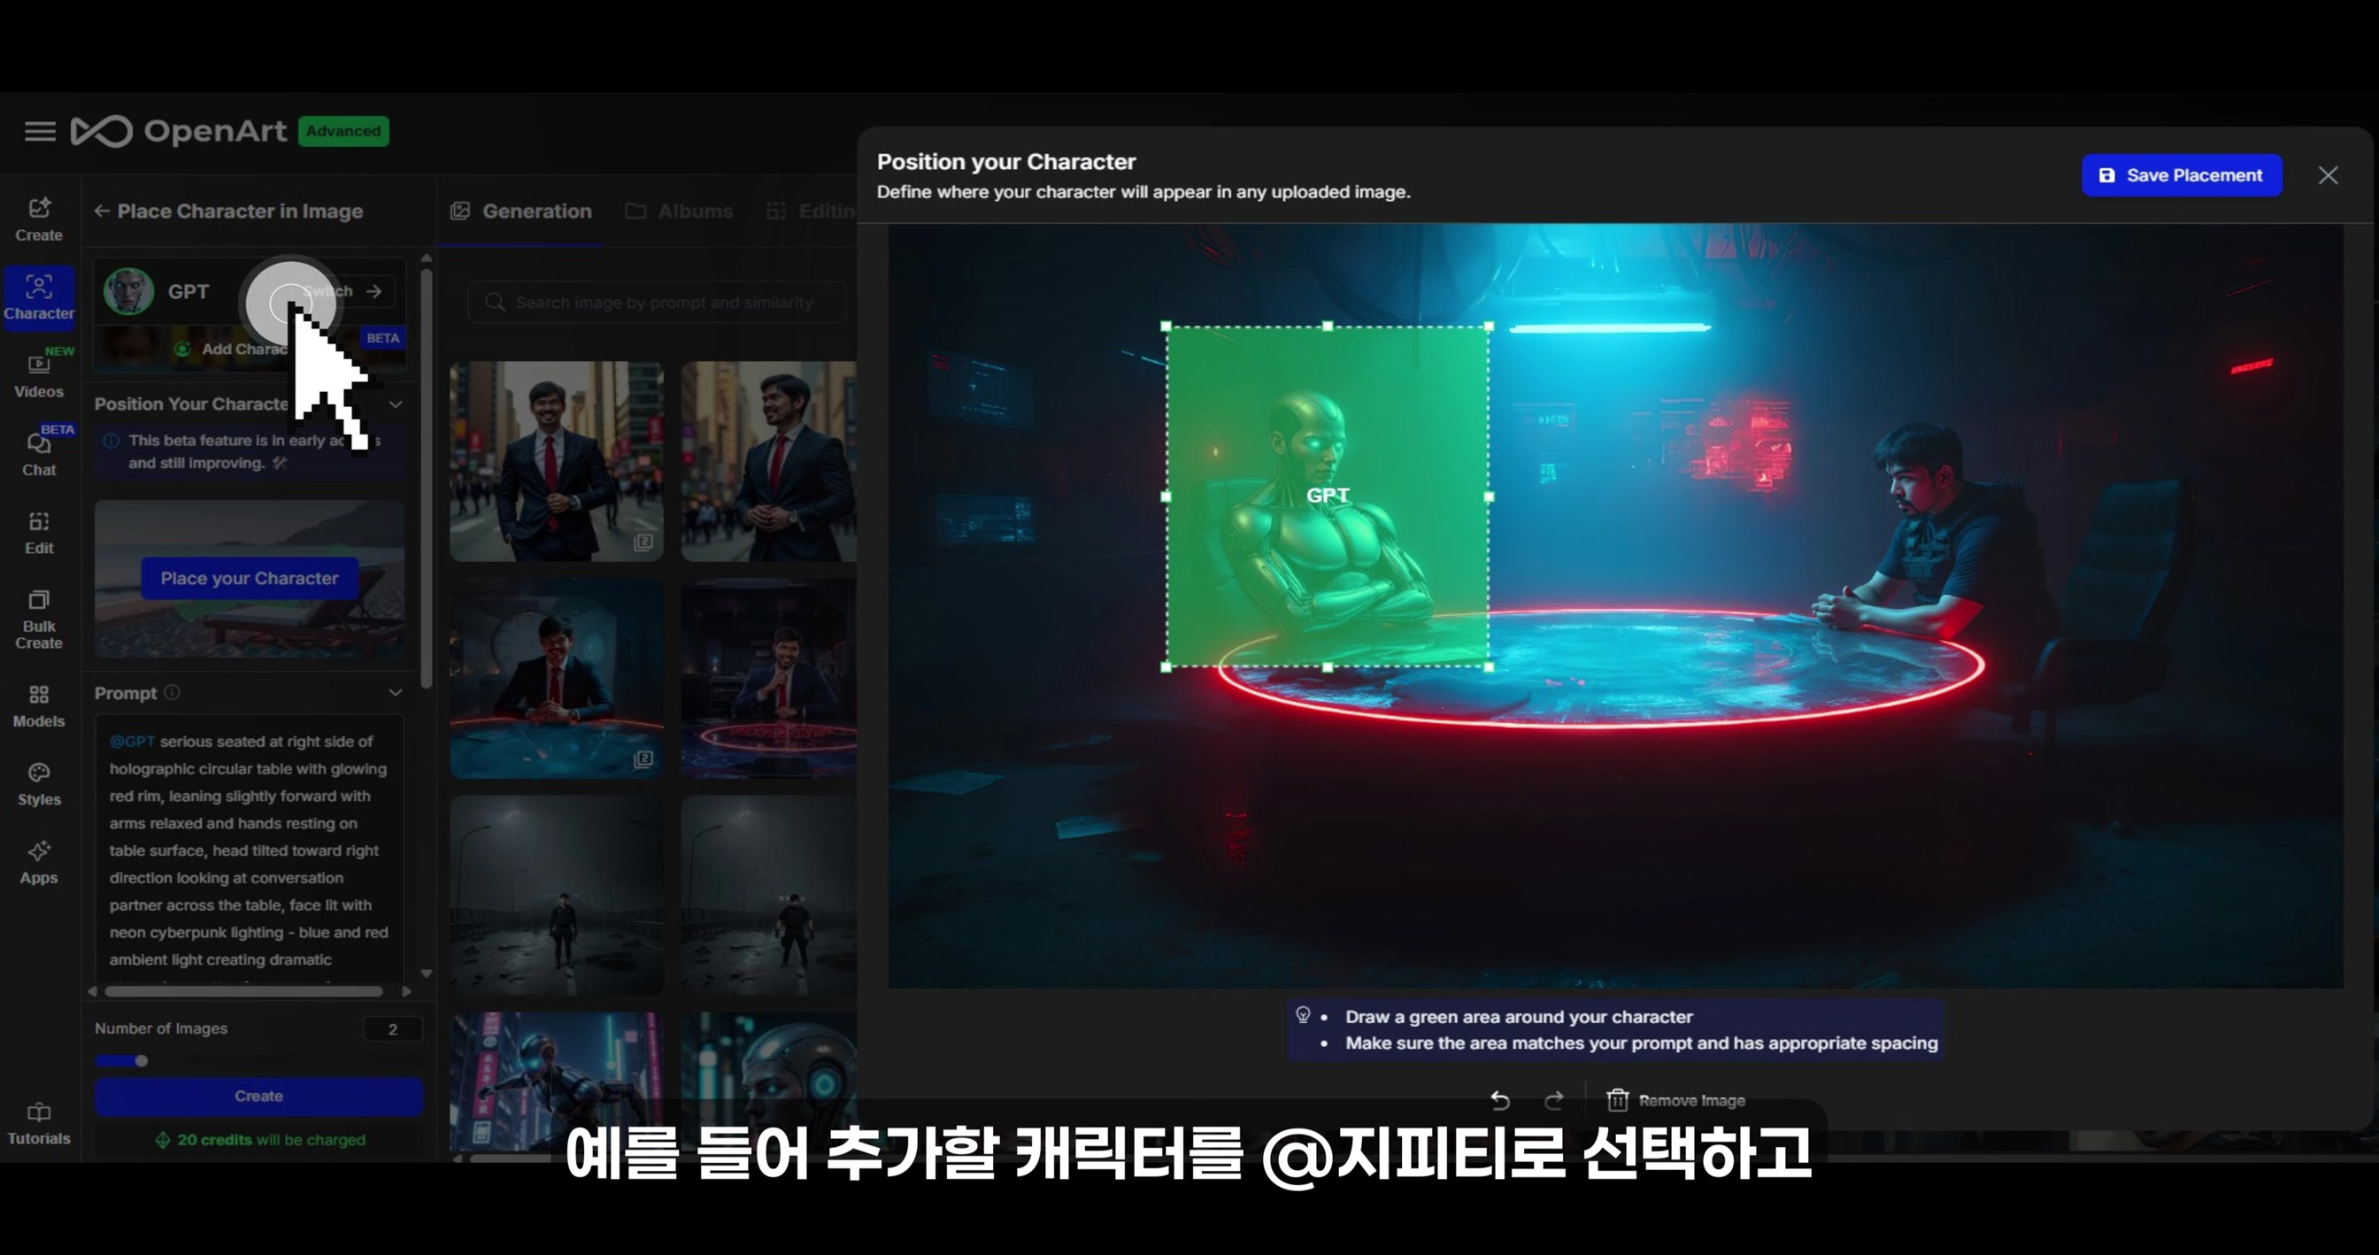Select the Character sidebar item
This screenshot has width=2379, height=1255.
coord(39,297)
